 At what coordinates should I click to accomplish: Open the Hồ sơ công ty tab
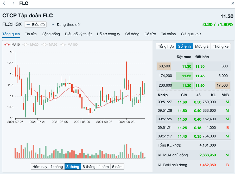pyautogui.click(x=109, y=34)
